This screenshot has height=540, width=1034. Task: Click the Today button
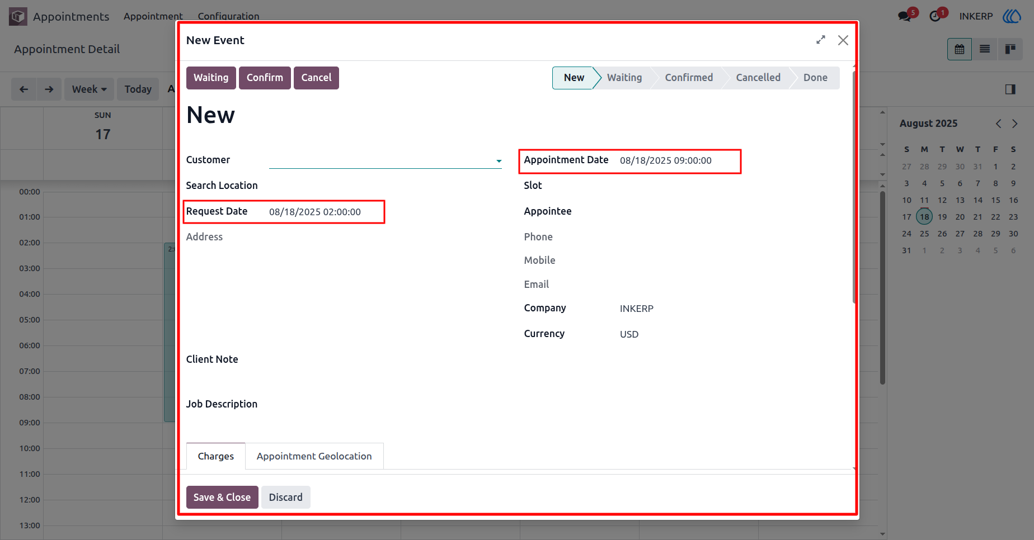point(138,89)
